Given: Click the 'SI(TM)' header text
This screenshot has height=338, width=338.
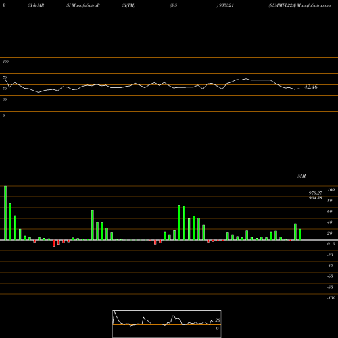Looking at the screenshot, I should (x=128, y=5).
